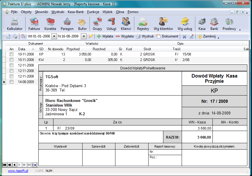This screenshot has width=252, height=176.
Task: Open Rejestry from the toolbar
Action: point(143,24)
